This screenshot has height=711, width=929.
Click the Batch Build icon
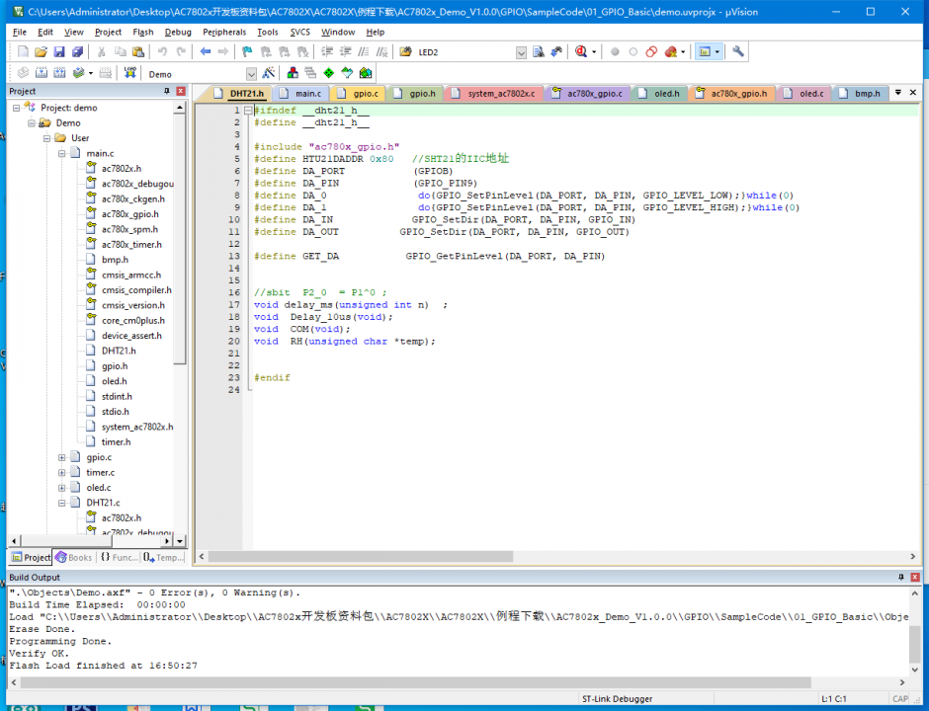coord(78,73)
